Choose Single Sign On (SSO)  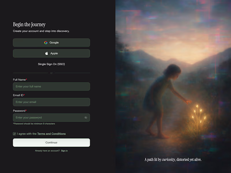coord(51,64)
